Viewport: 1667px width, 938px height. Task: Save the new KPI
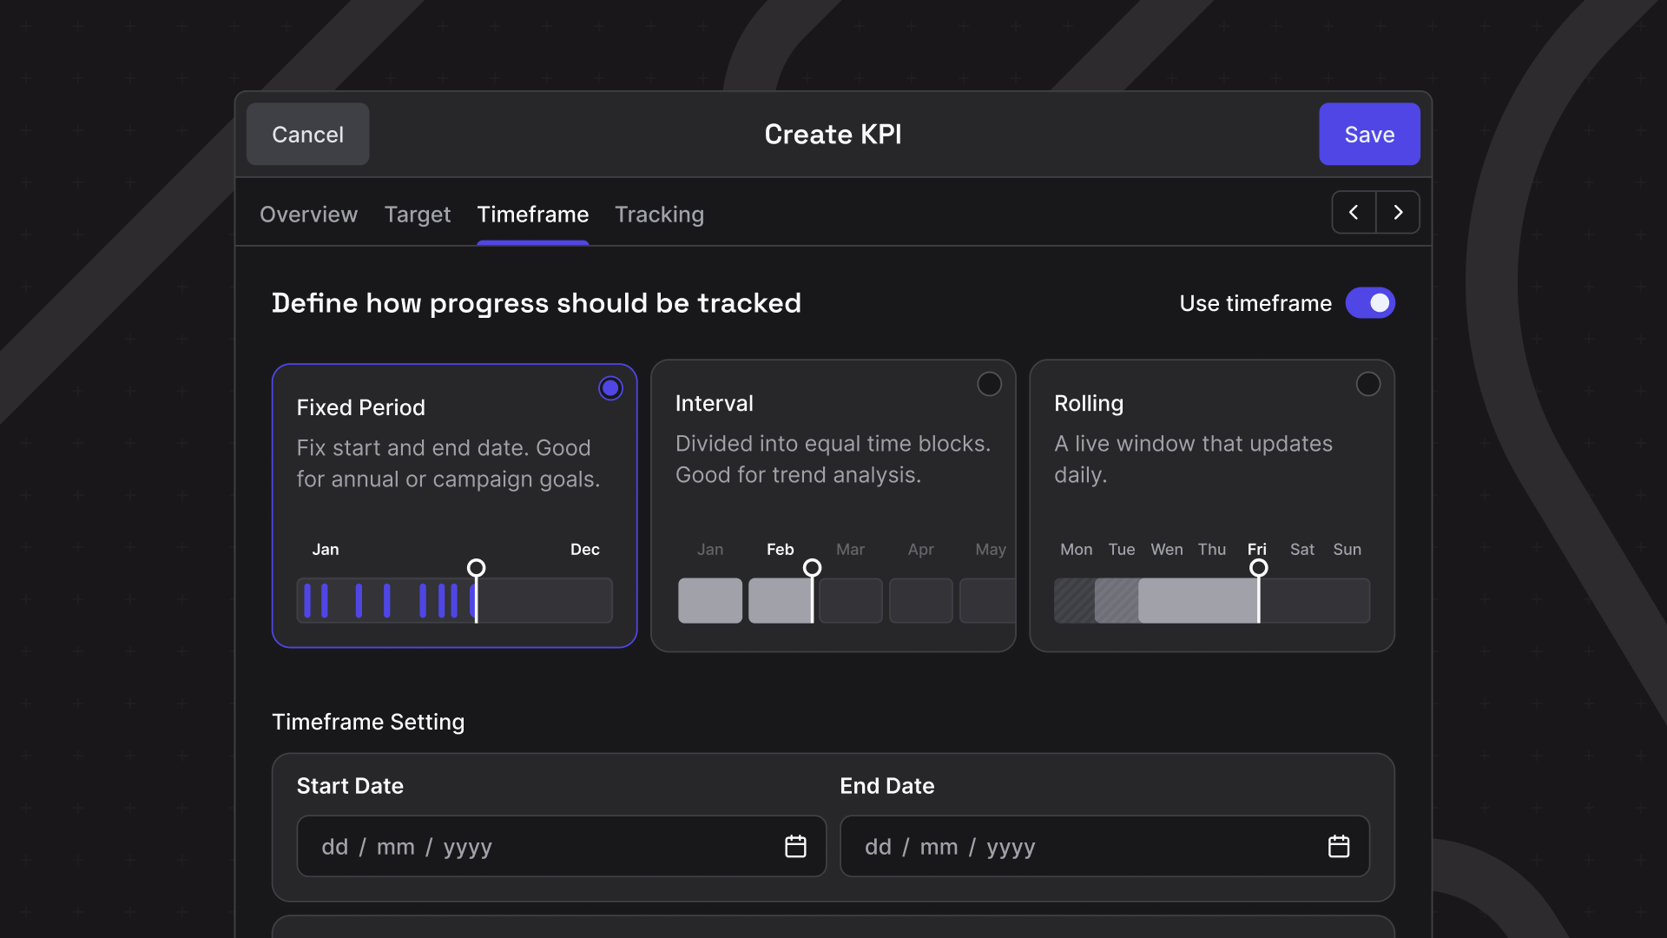(x=1368, y=135)
